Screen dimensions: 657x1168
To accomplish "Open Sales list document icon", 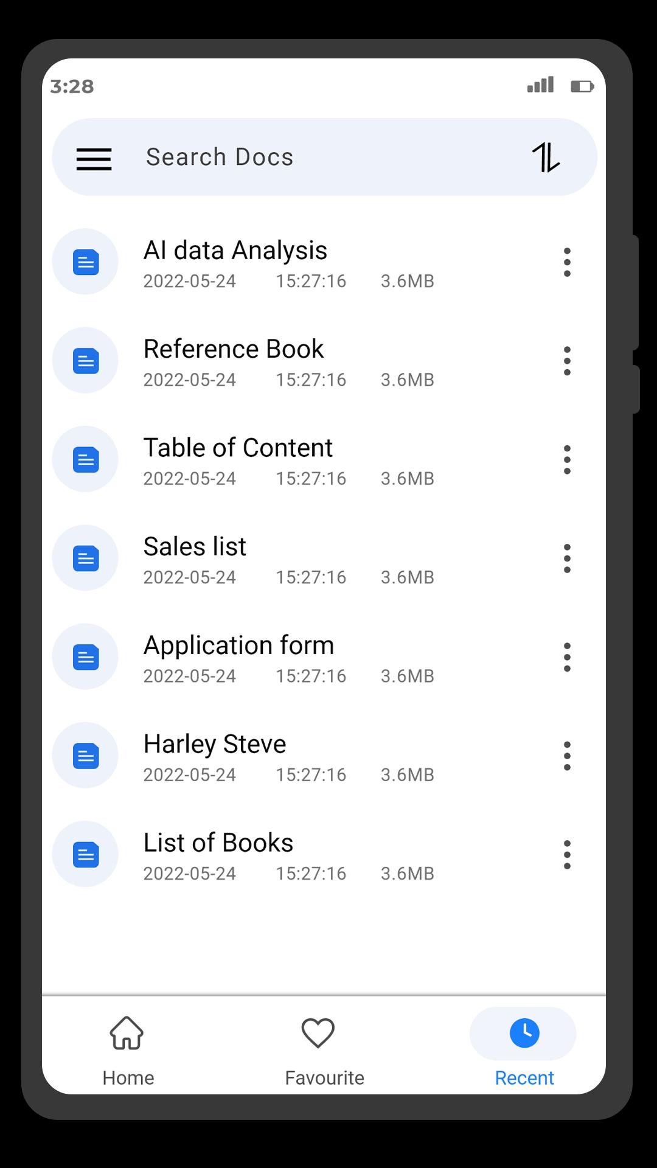I will coord(86,558).
